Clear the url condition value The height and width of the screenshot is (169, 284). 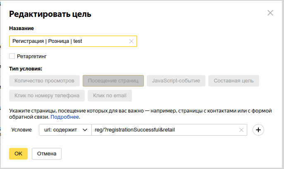(x=241, y=130)
